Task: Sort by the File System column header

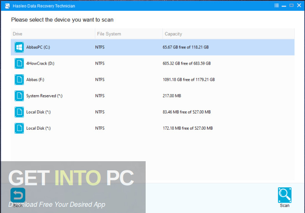Action: tap(129, 34)
